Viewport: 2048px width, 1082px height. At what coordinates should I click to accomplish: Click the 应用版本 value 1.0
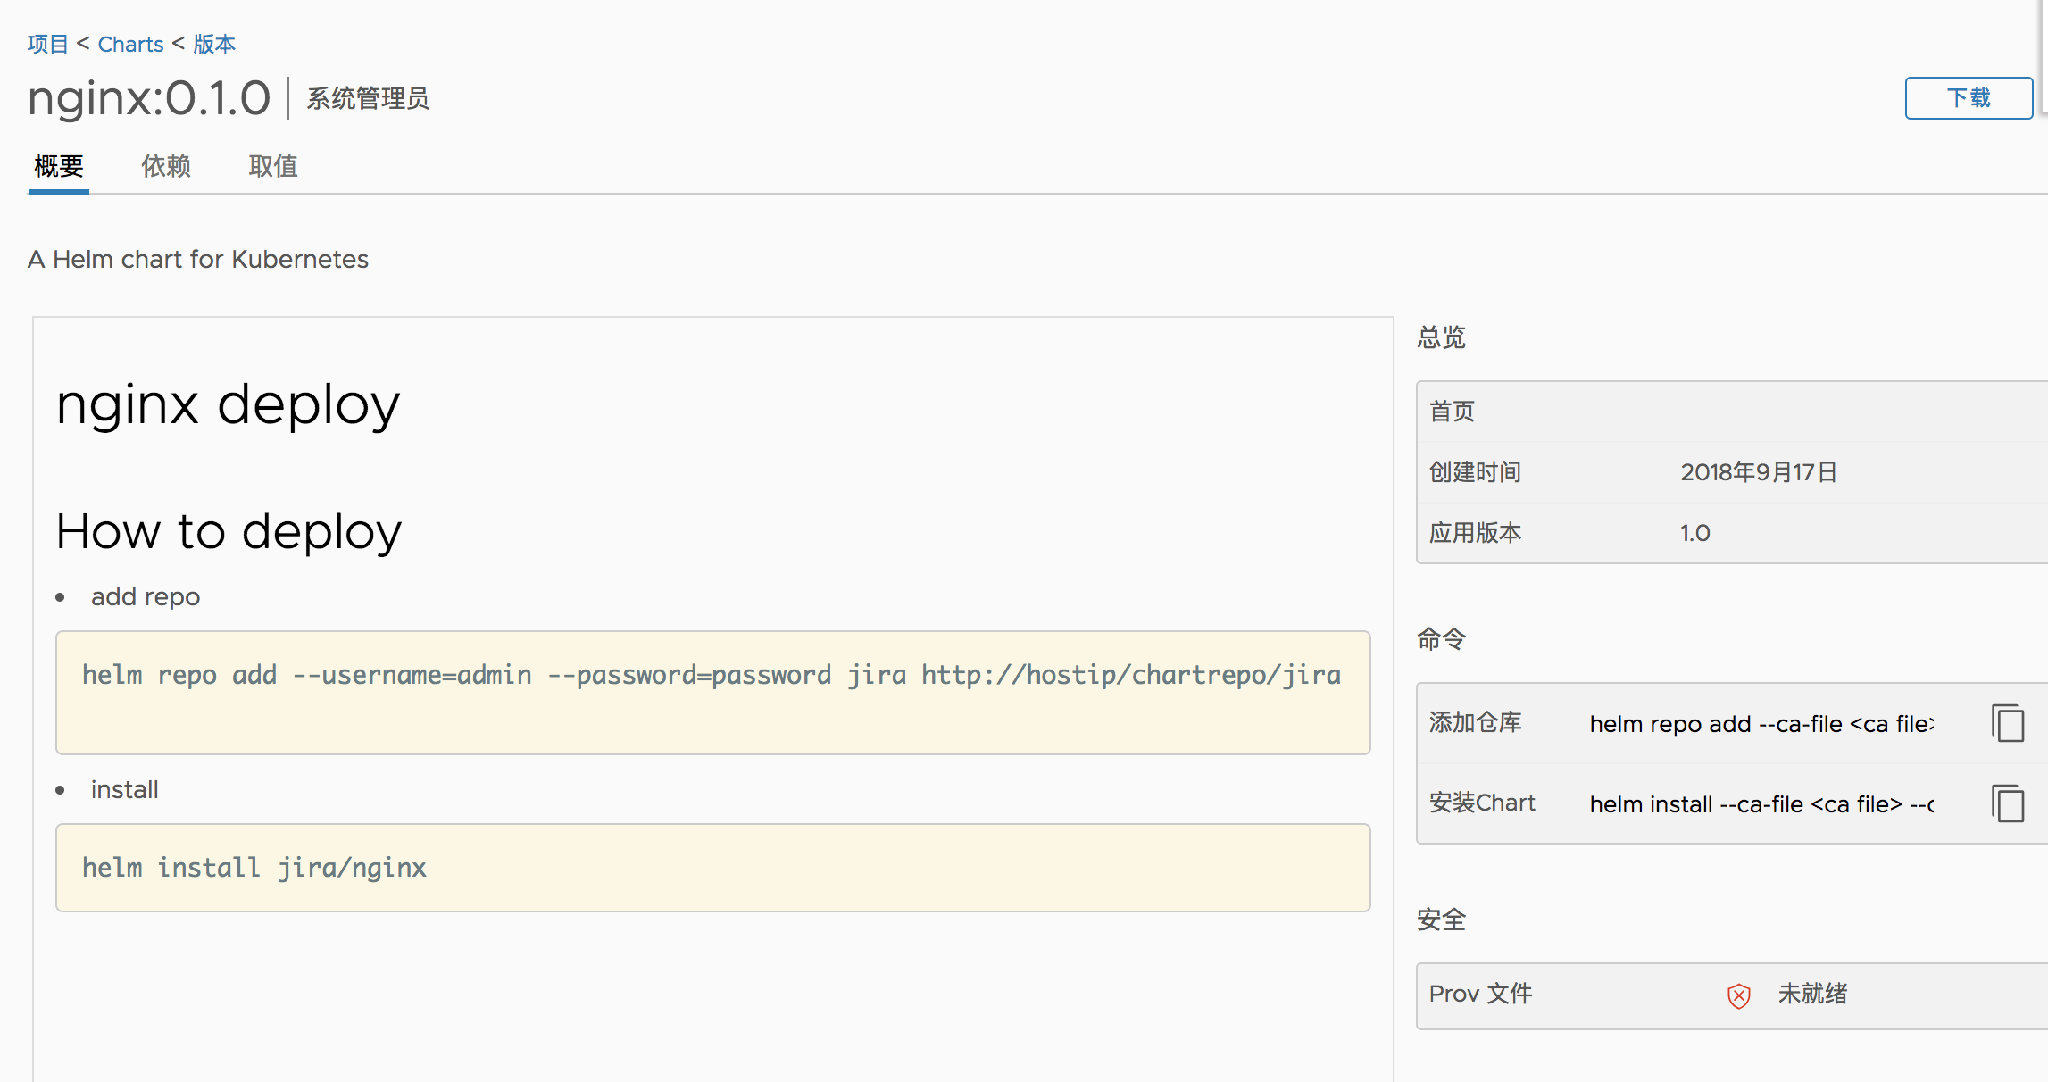(x=1694, y=533)
